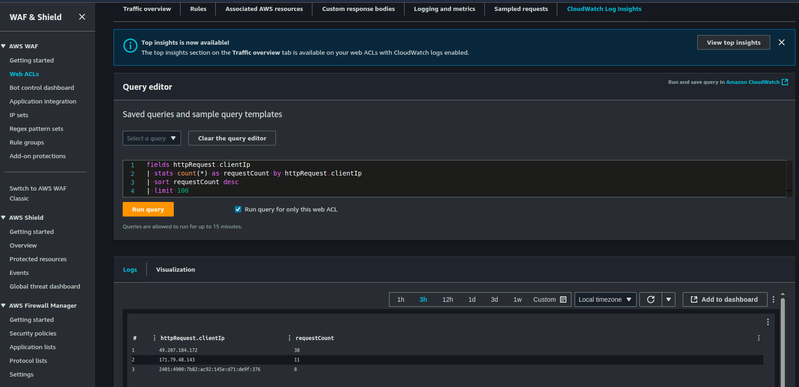Open the table header options dots at far right
This screenshot has height=387, width=799.
(x=759, y=338)
